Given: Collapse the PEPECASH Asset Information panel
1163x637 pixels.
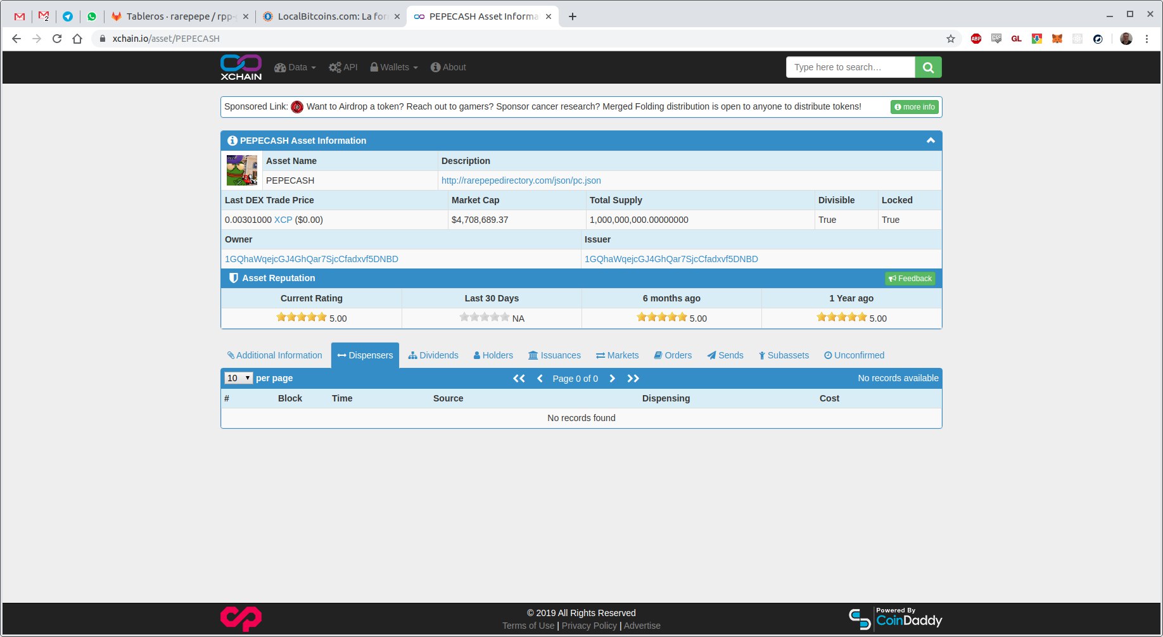Looking at the screenshot, I should 931,141.
